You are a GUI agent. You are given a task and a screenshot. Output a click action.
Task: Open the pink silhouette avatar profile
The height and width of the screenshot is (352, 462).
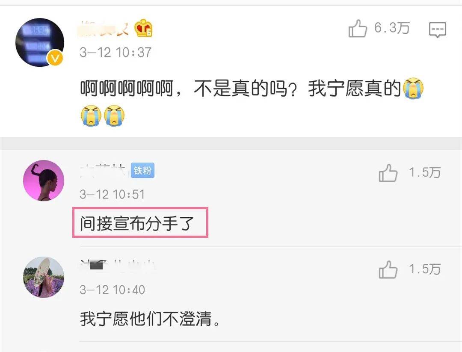[x=44, y=180]
